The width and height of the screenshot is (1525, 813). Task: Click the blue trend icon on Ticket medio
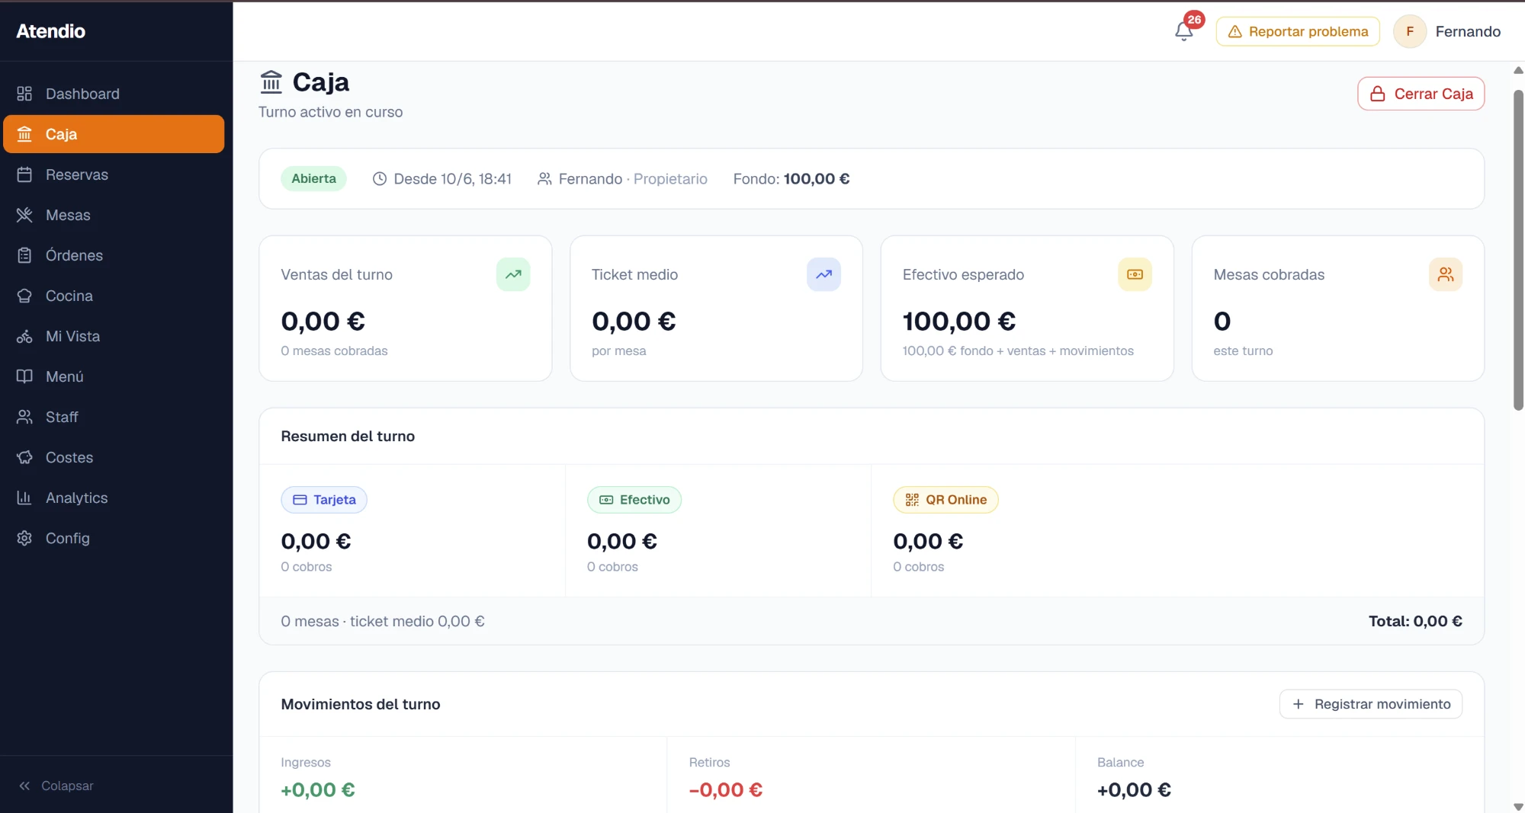tap(823, 274)
